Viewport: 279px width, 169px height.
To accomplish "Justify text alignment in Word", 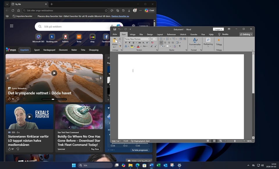I will 173,43.
